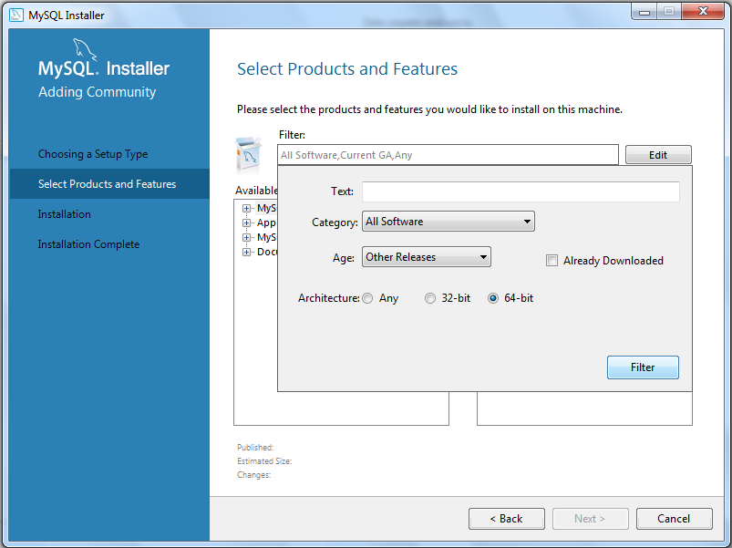Enable the Already Downloaded checkbox
The height and width of the screenshot is (548, 732).
(552, 261)
